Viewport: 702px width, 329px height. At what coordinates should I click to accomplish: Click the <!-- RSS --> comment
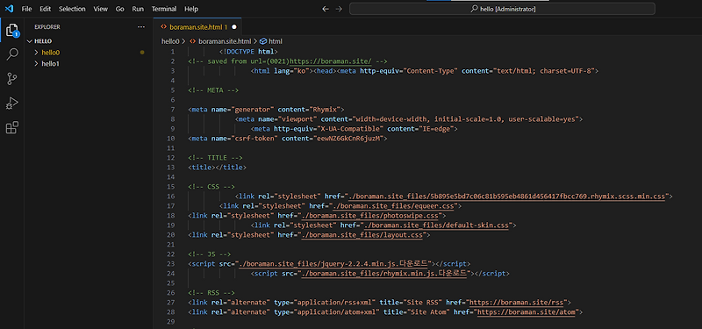click(211, 293)
